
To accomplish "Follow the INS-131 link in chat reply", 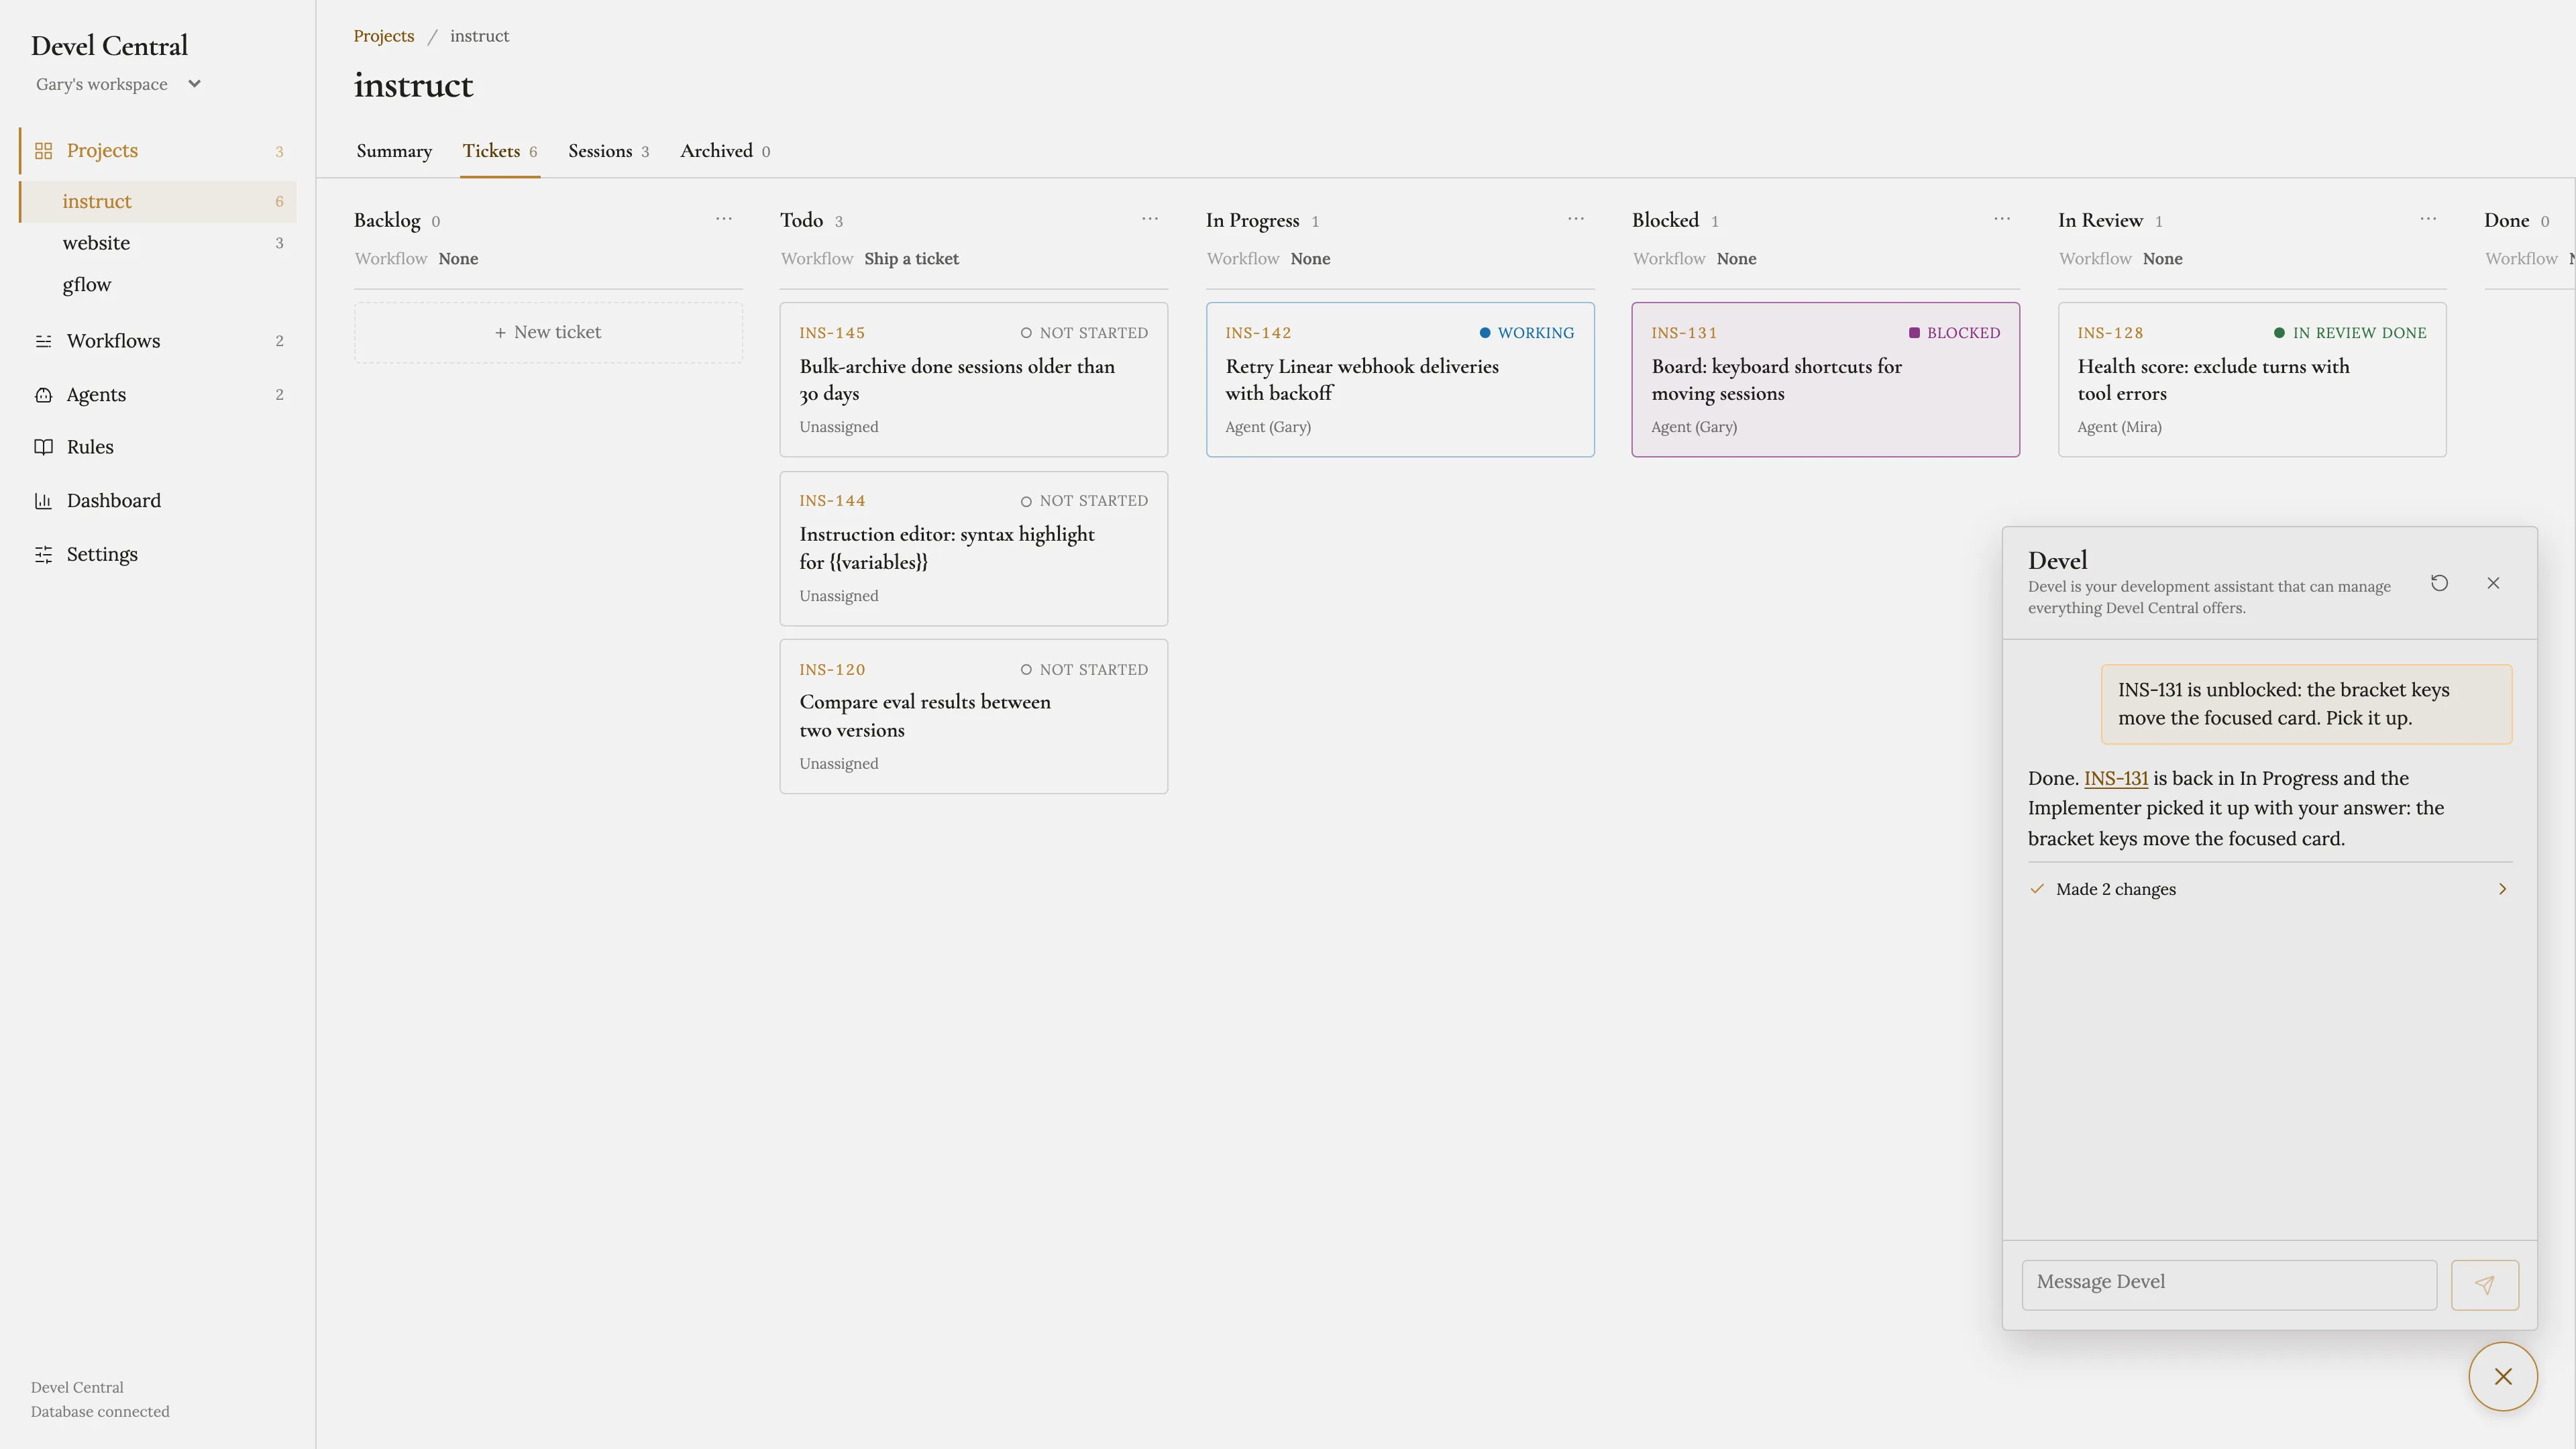I will (x=2115, y=778).
